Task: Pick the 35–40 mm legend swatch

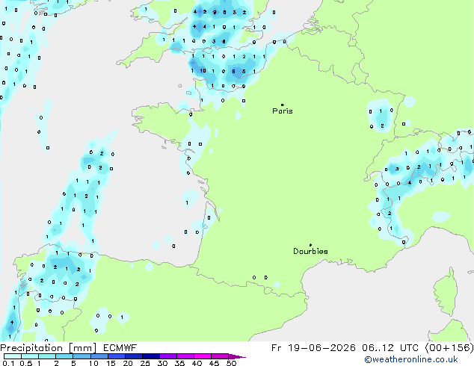Action: click(x=185, y=356)
